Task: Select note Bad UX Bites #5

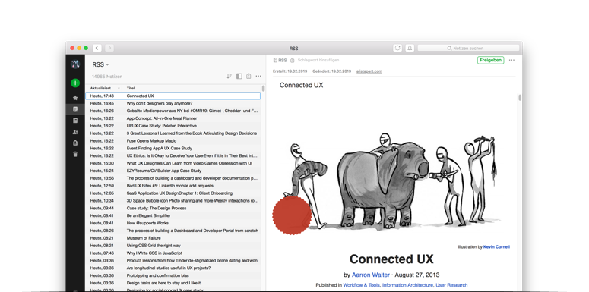Action: tap(173, 186)
